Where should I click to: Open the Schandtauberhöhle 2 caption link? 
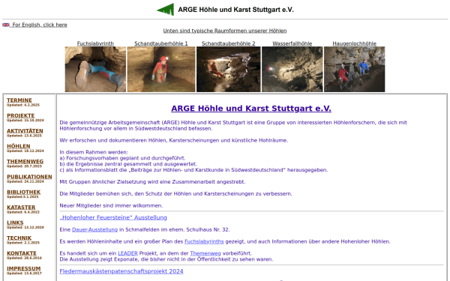point(229,43)
